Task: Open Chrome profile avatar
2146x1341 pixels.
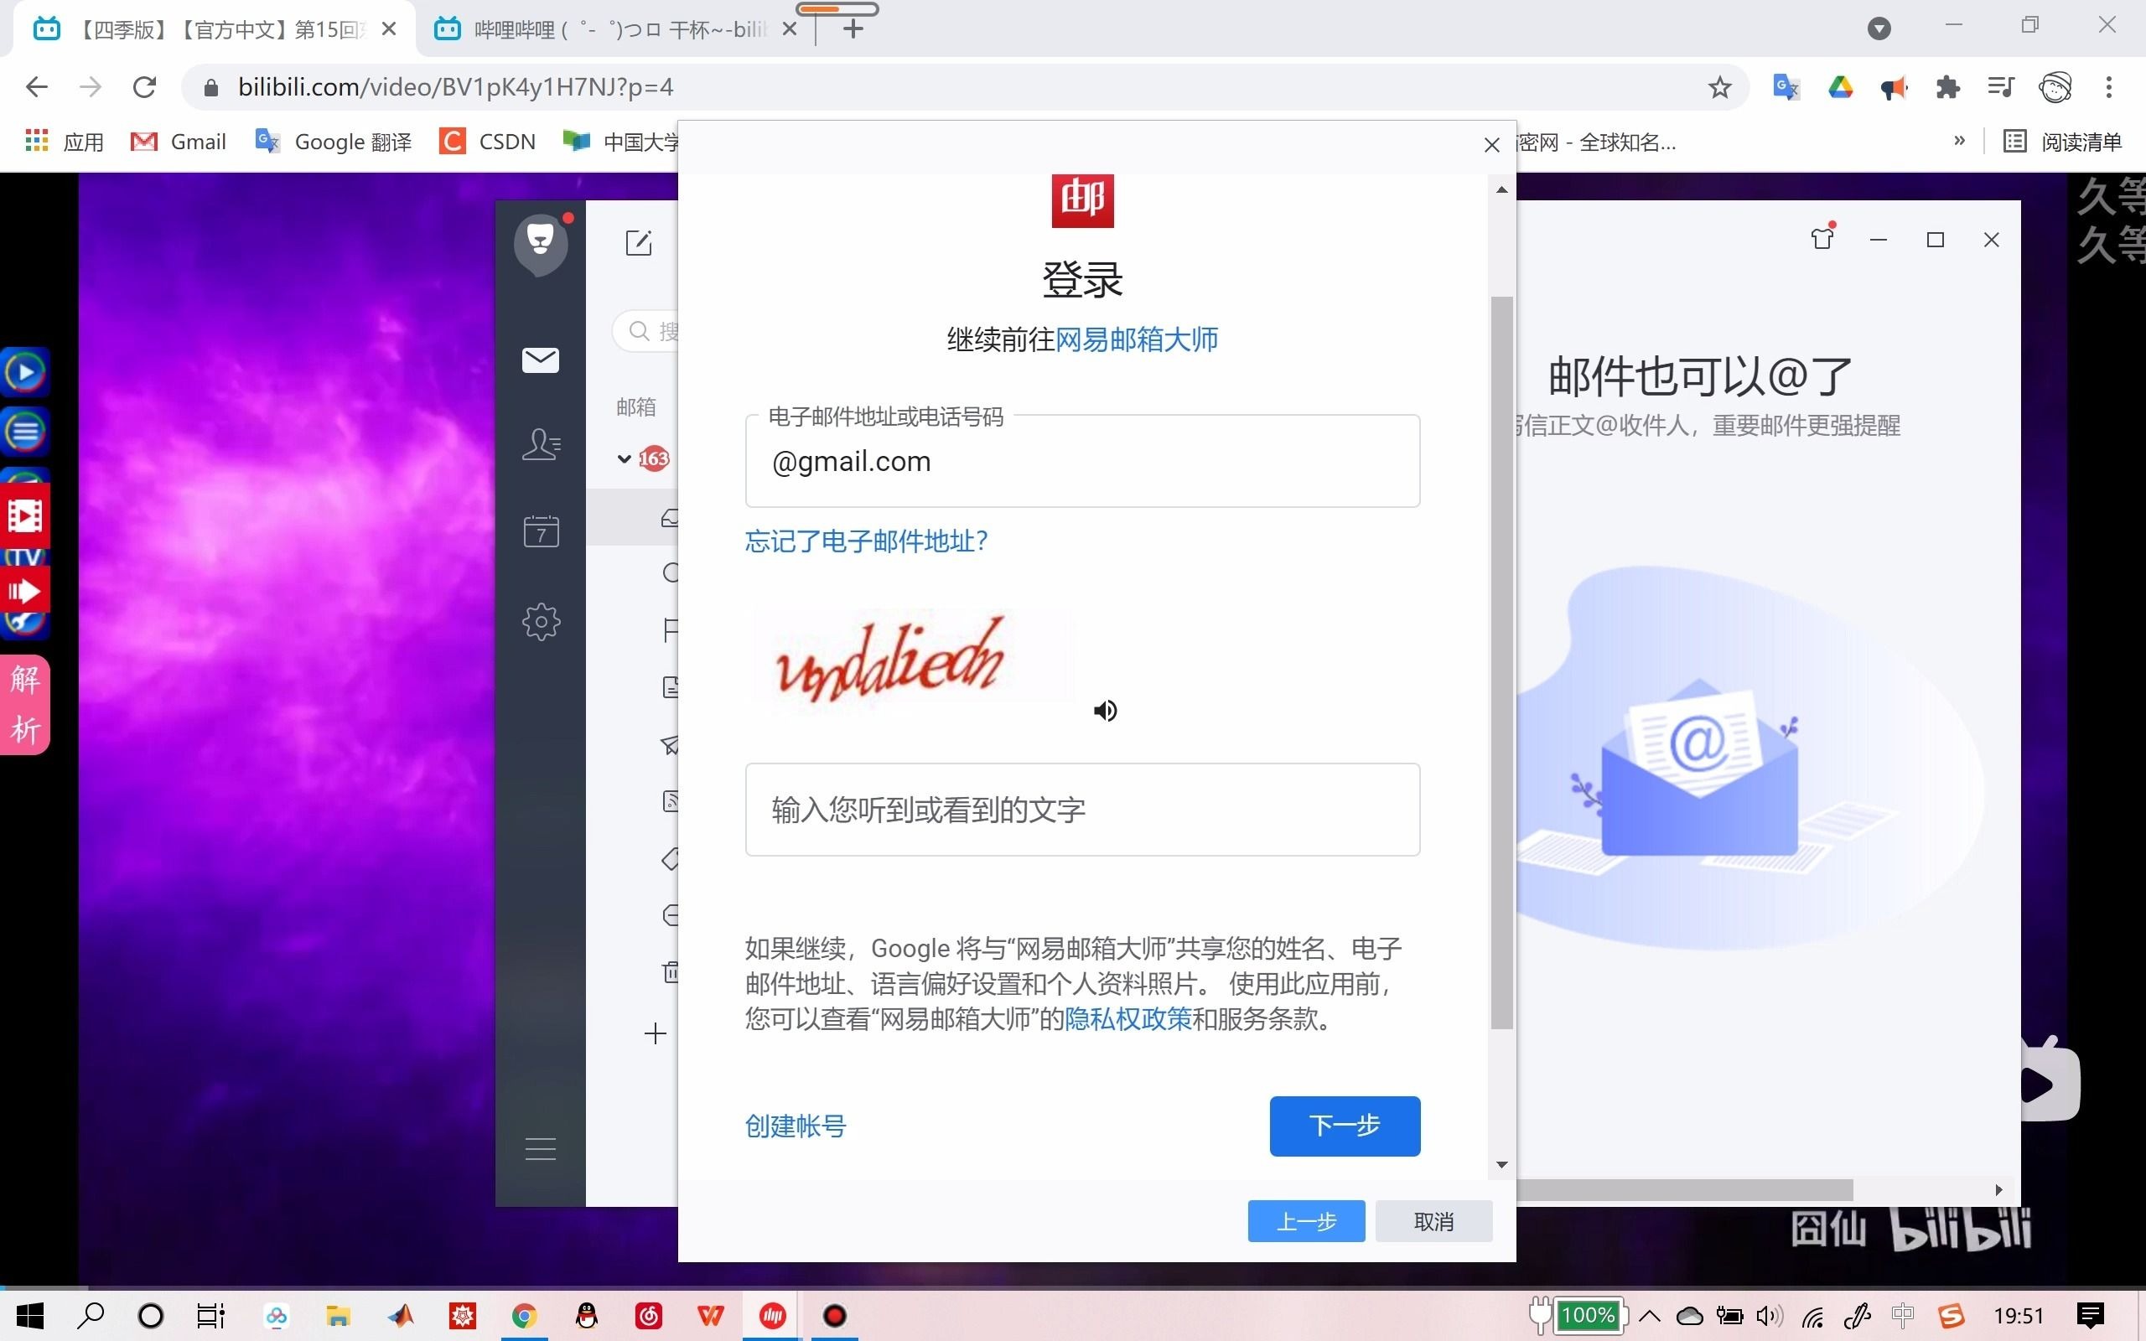Action: [2055, 87]
